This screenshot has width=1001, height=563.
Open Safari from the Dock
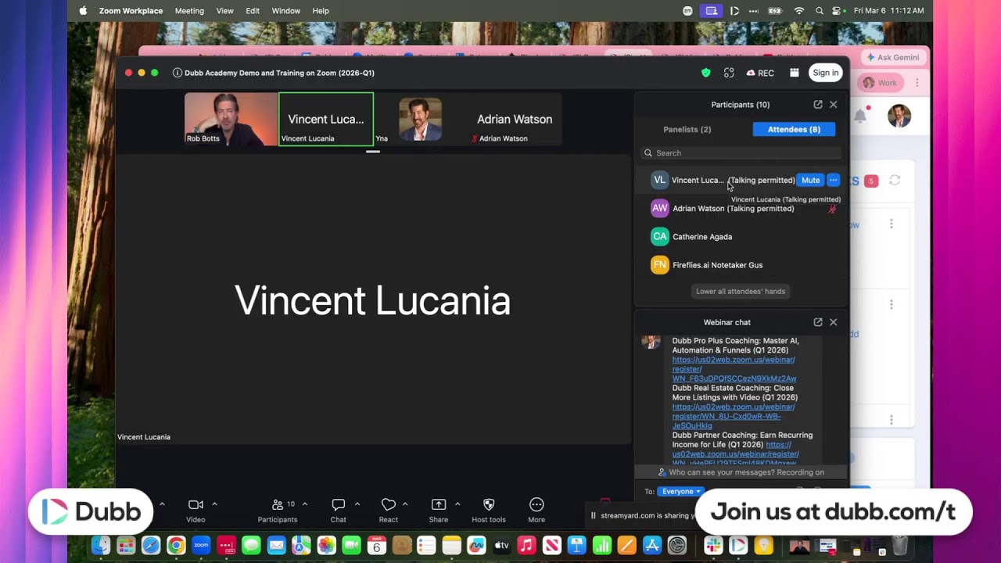click(151, 545)
